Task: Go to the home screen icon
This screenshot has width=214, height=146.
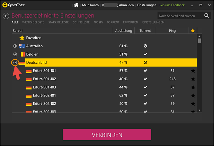Action: click(76, 5)
